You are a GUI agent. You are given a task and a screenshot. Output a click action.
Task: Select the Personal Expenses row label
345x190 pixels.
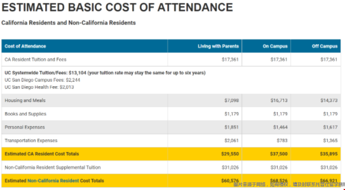pos(25,127)
